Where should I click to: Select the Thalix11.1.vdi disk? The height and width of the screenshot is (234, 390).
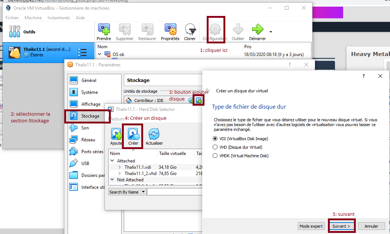[138, 167]
